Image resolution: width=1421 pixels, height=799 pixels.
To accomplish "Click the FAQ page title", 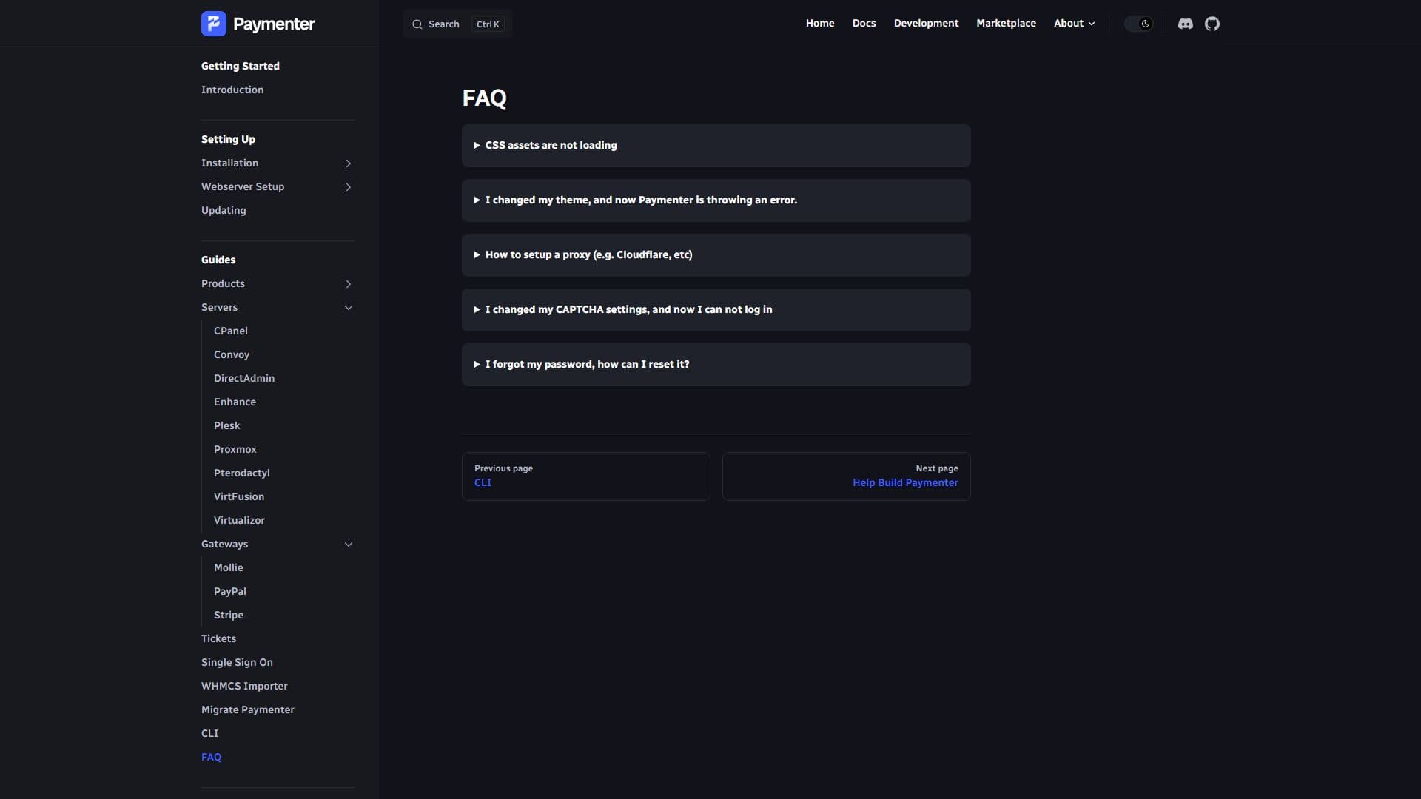I will point(485,98).
